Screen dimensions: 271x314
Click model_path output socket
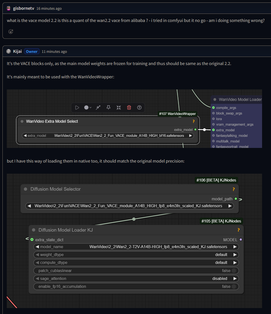(x=236, y=199)
